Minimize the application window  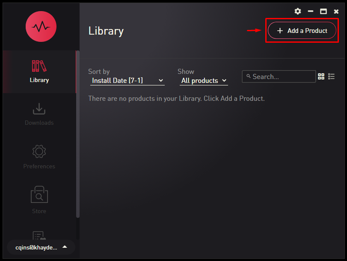[x=311, y=11]
